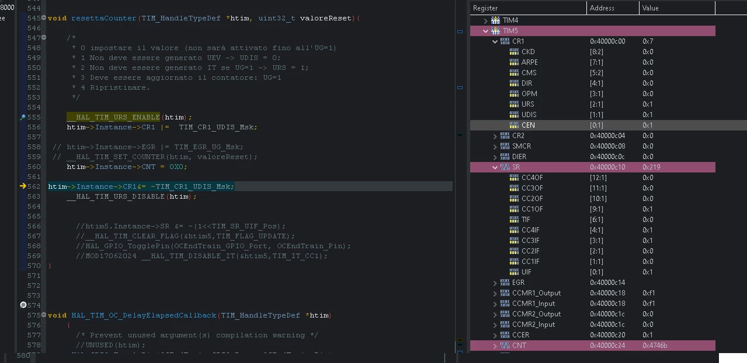Click the SR value 0x219
This screenshot has width=747, height=363.
[651, 167]
